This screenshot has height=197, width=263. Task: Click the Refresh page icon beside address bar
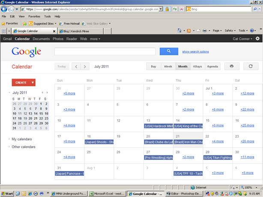click(175, 9)
